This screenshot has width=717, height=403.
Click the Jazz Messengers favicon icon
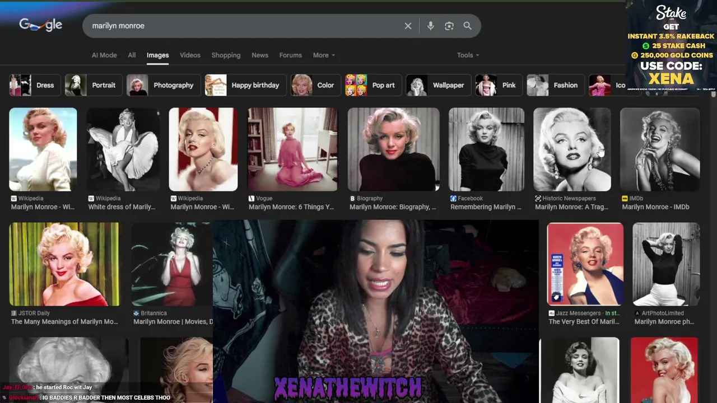(x=551, y=313)
